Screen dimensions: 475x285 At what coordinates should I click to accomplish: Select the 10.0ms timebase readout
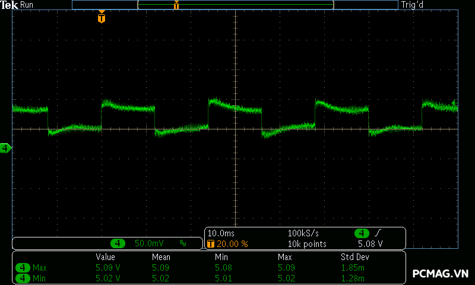[221, 233]
